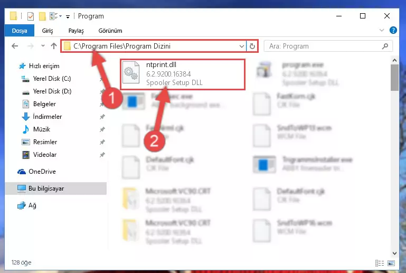406x273 pixels.
Task: Open the ribbon help icon
Action: [x=393, y=30]
